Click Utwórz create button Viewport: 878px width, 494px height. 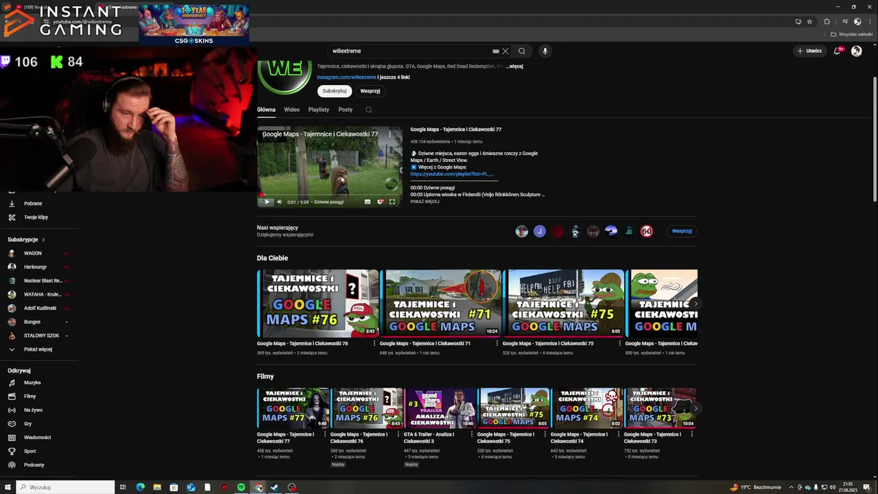[x=809, y=51]
